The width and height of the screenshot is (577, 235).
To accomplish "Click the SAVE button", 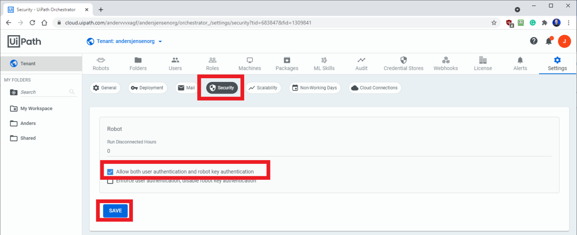I will [x=115, y=210].
